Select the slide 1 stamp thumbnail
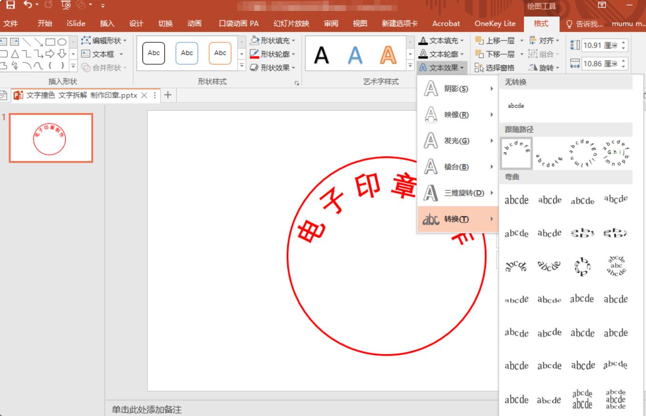The height and width of the screenshot is (416, 646). pos(51,138)
